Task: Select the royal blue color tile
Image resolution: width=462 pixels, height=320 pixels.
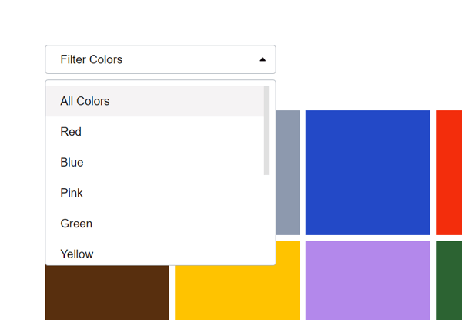Action: 367,172
